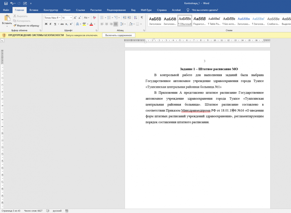Start a bulleted list
Screen dimensions: 291x213
pos(102,18)
